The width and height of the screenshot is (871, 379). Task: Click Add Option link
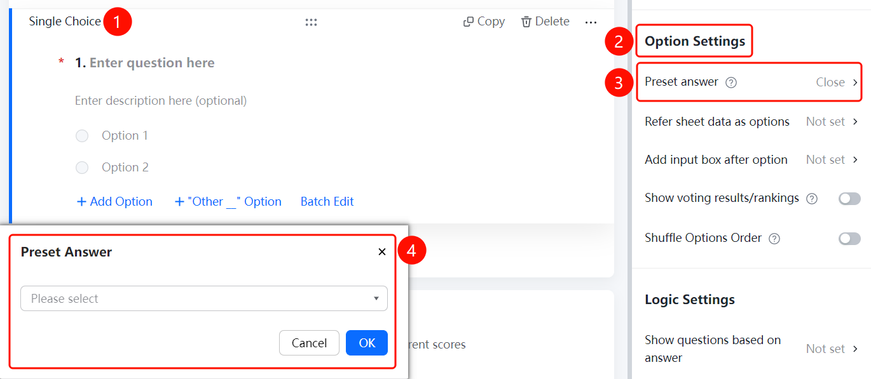tap(114, 201)
